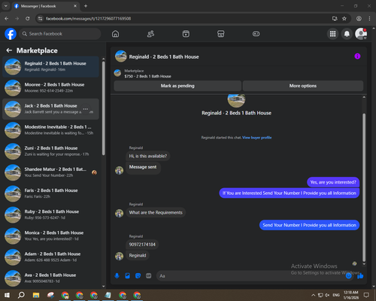Click 'Hi, is this available?' message

(x=148, y=156)
